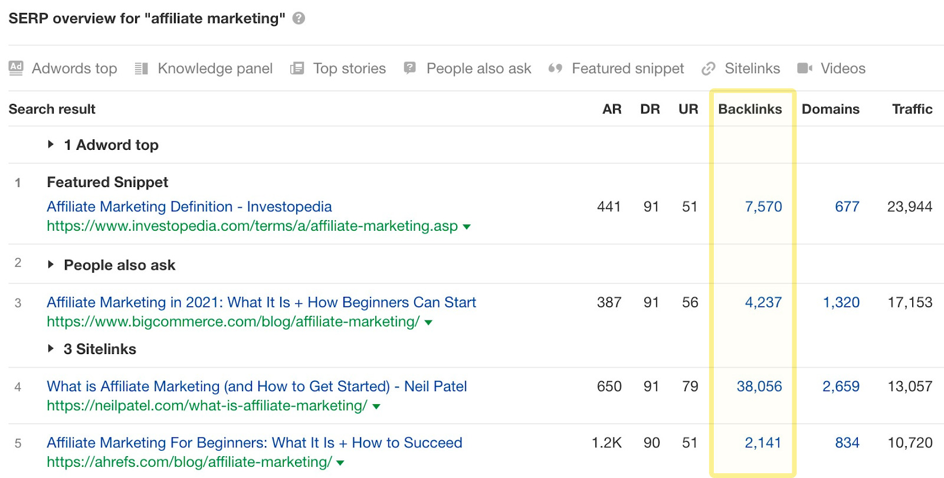Click the Sitelinks chain icon
944x478 pixels.
point(708,69)
